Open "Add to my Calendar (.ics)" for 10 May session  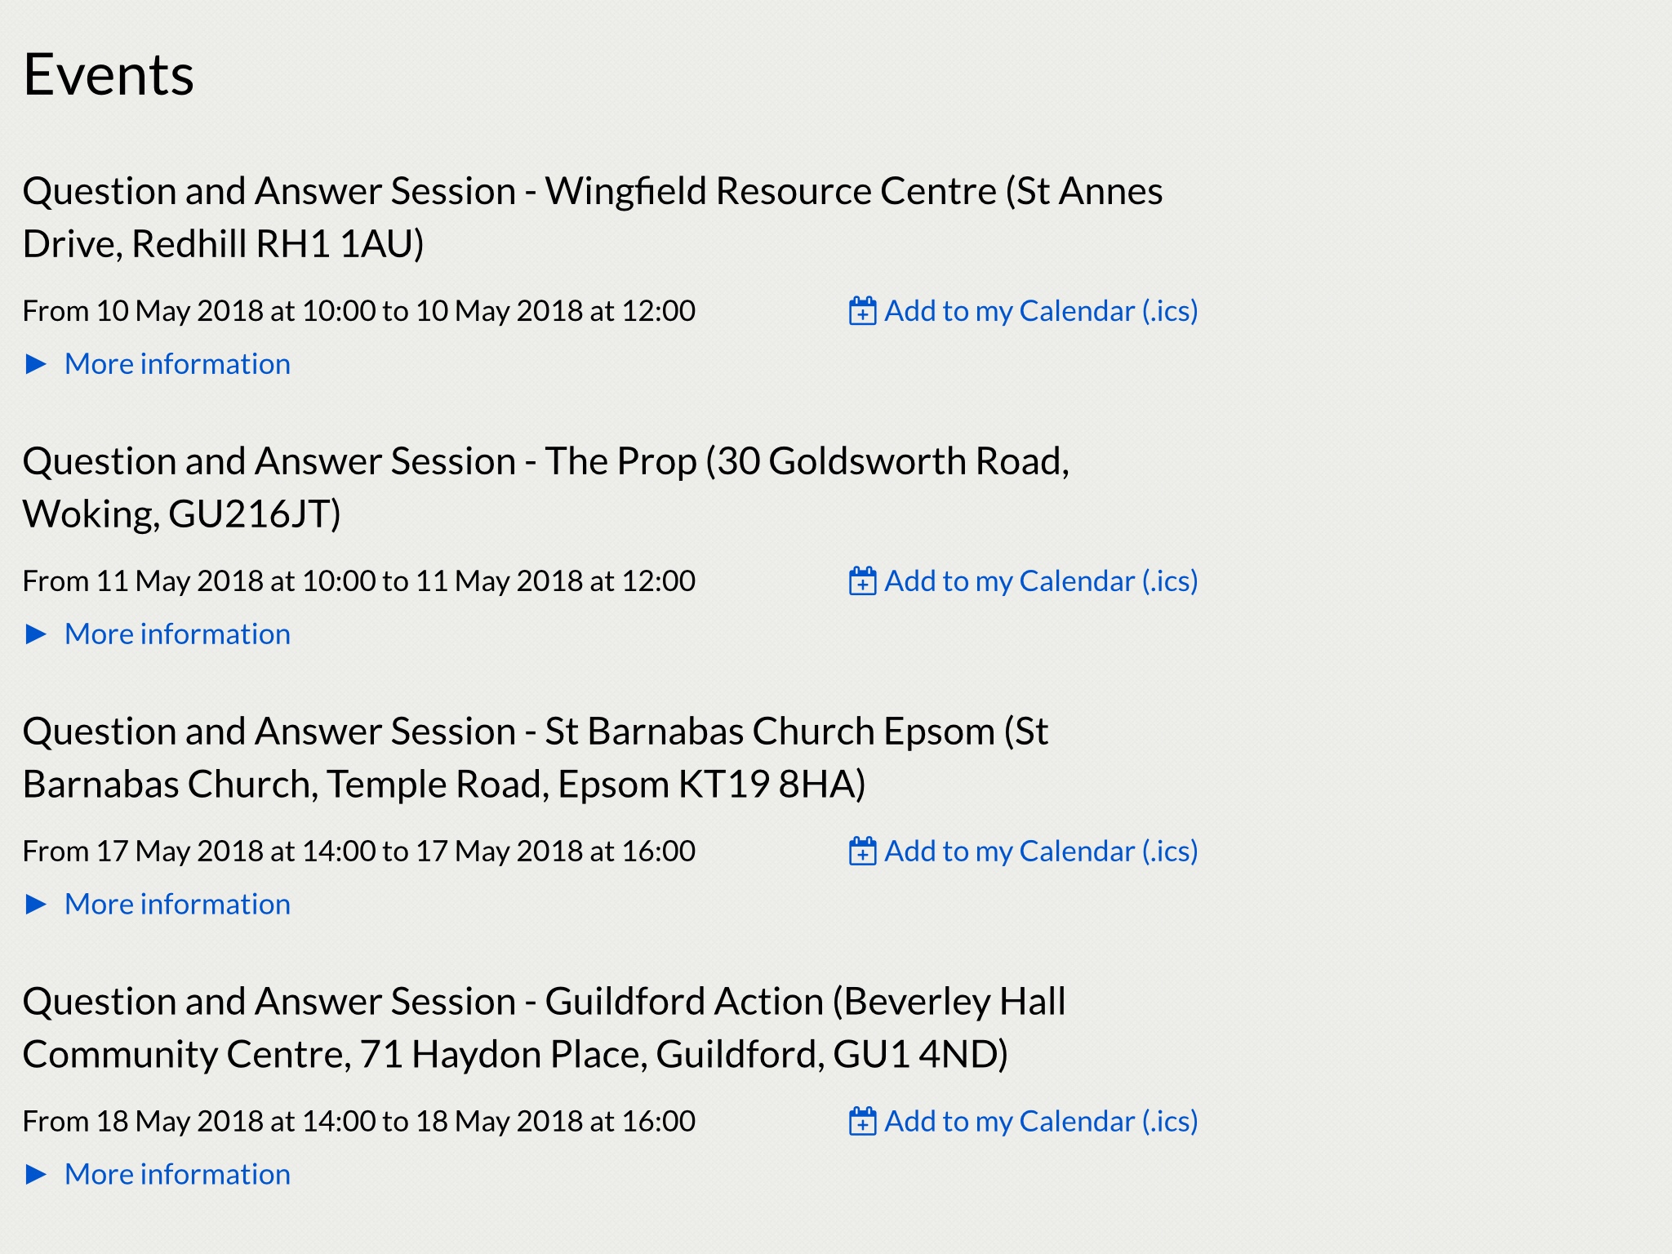click(1041, 311)
